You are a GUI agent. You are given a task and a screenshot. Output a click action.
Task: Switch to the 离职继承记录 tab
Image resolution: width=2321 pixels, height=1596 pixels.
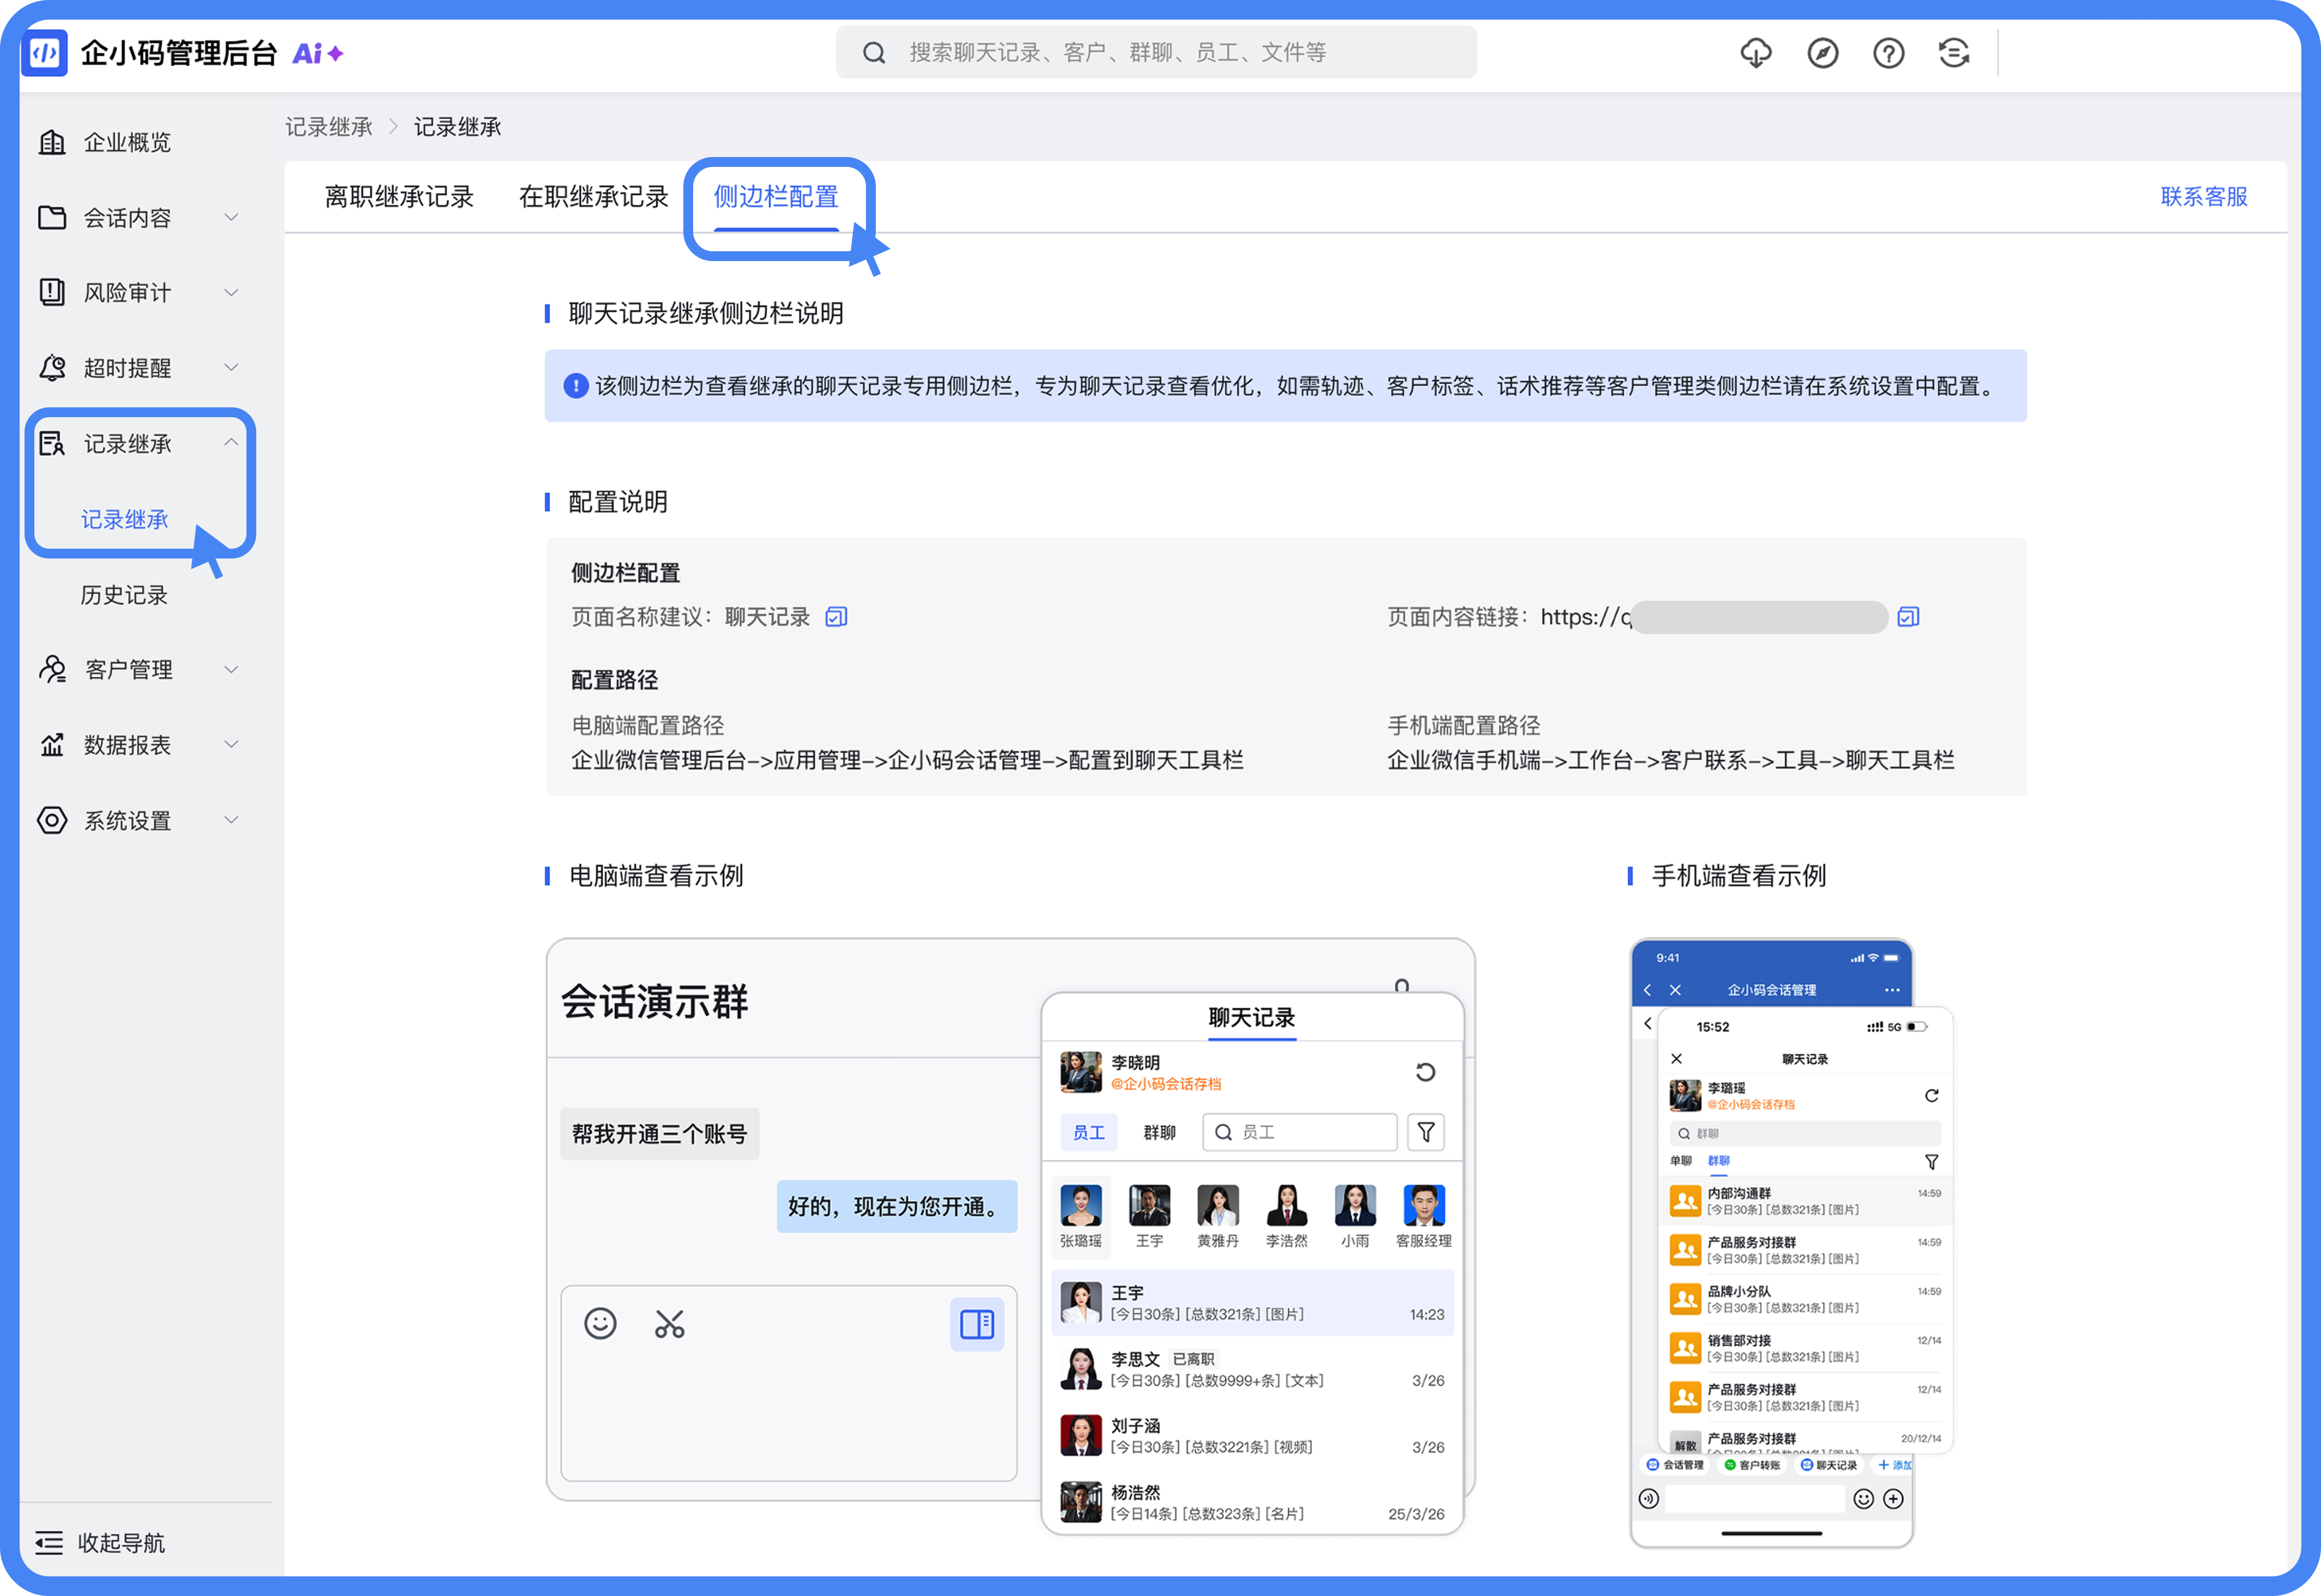[x=399, y=197]
